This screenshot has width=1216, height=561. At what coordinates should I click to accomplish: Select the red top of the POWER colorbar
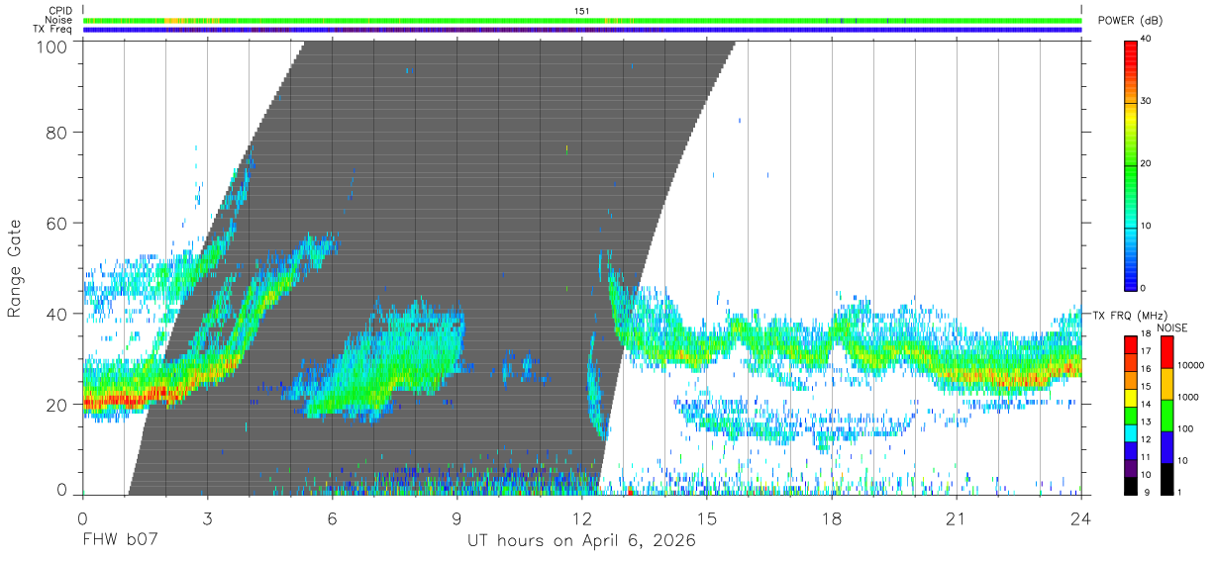pos(1130,49)
